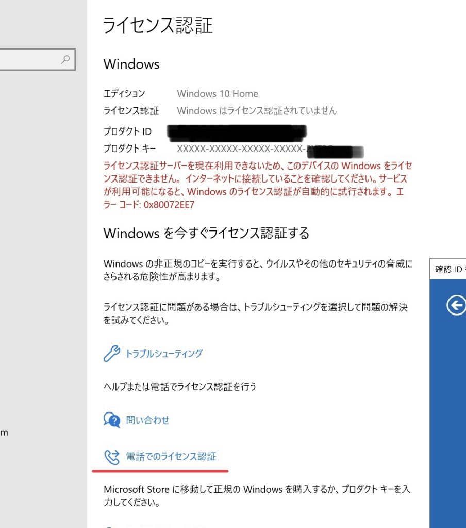
Task: Click the 確認 ID window title text
Action: [450, 269]
